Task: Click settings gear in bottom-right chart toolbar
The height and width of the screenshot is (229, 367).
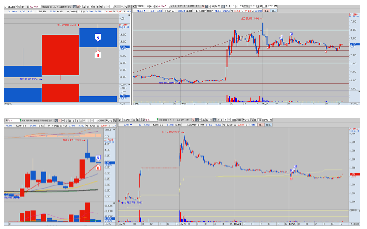Action: [x=255, y=120]
